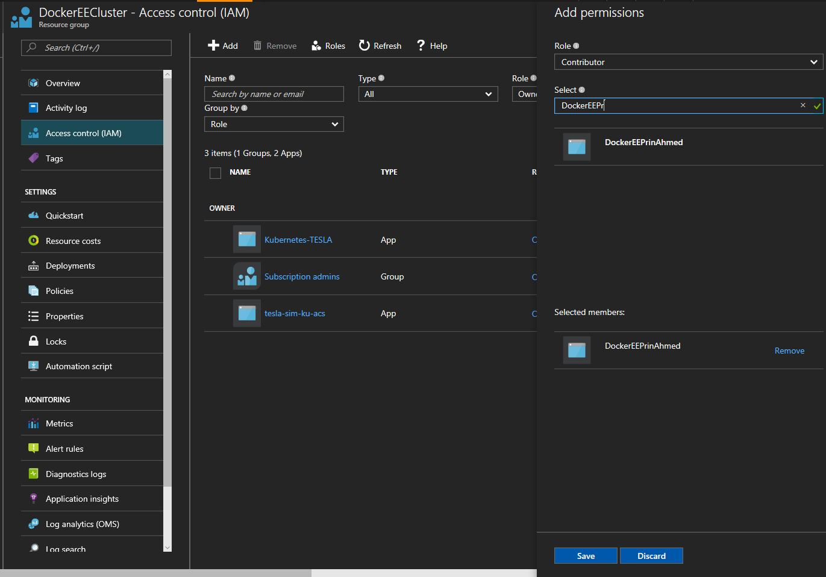
Task: Open the Subscription admins link
Action: click(x=302, y=276)
